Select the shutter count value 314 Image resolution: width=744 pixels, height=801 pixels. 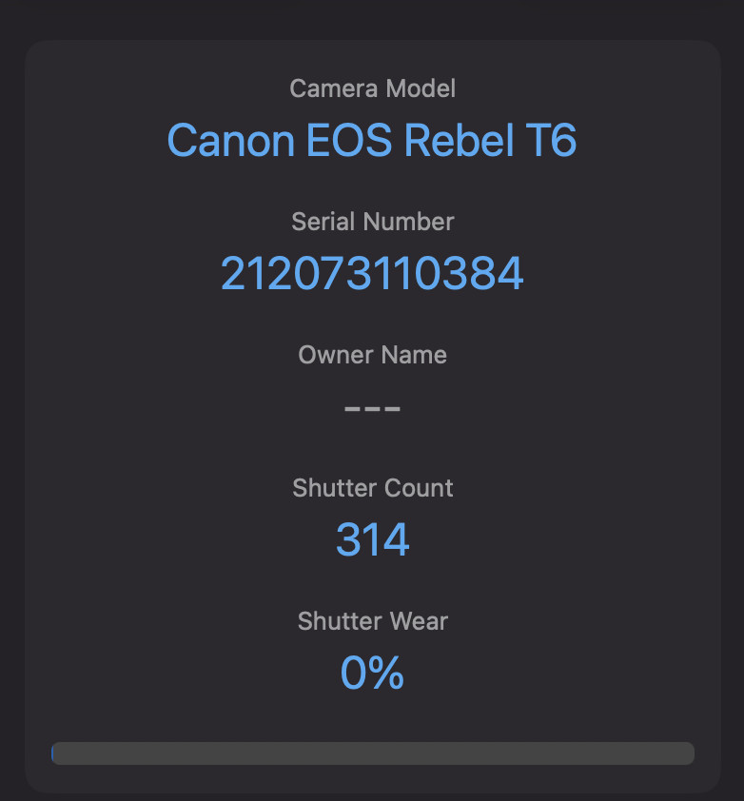point(372,540)
